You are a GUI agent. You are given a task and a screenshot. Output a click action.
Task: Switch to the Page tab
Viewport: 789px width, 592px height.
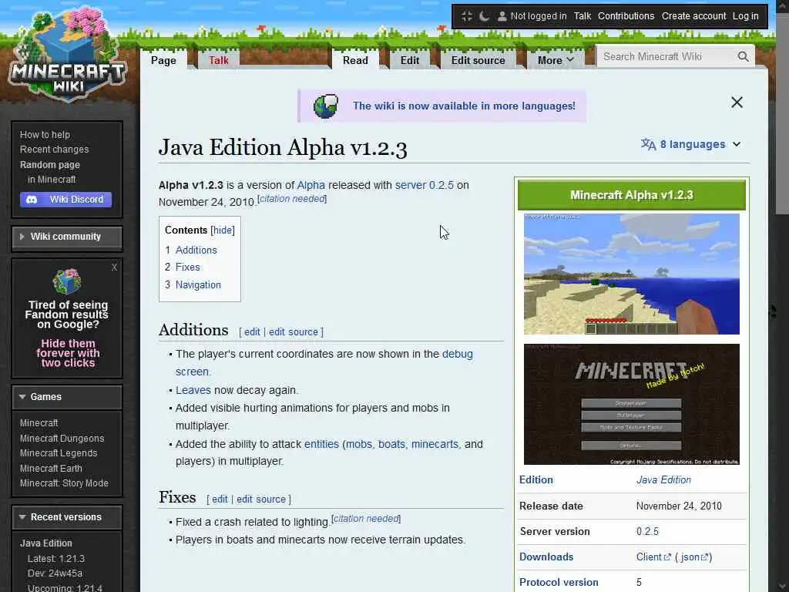(163, 60)
